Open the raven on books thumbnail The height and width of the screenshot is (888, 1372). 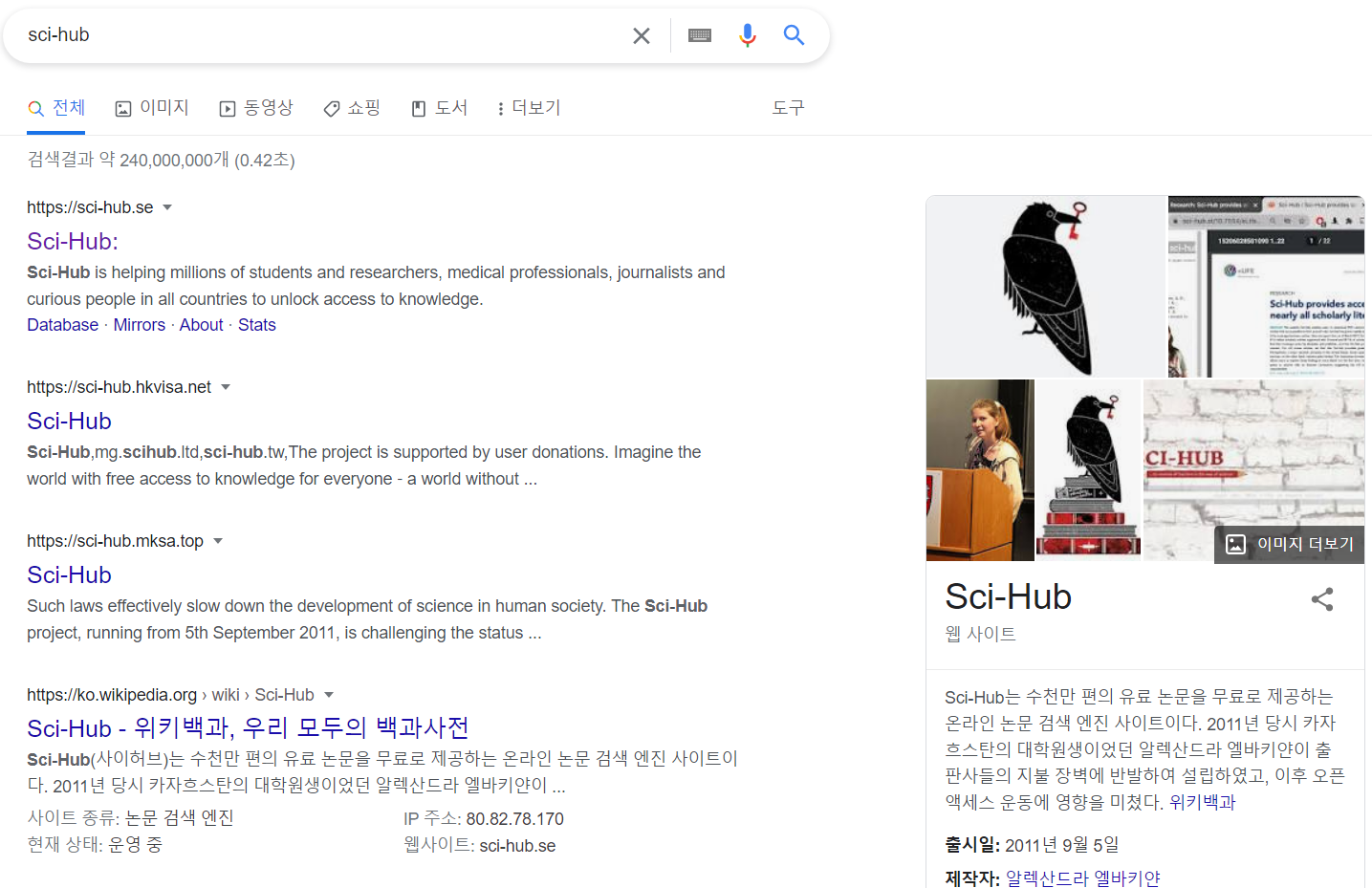tap(1089, 470)
